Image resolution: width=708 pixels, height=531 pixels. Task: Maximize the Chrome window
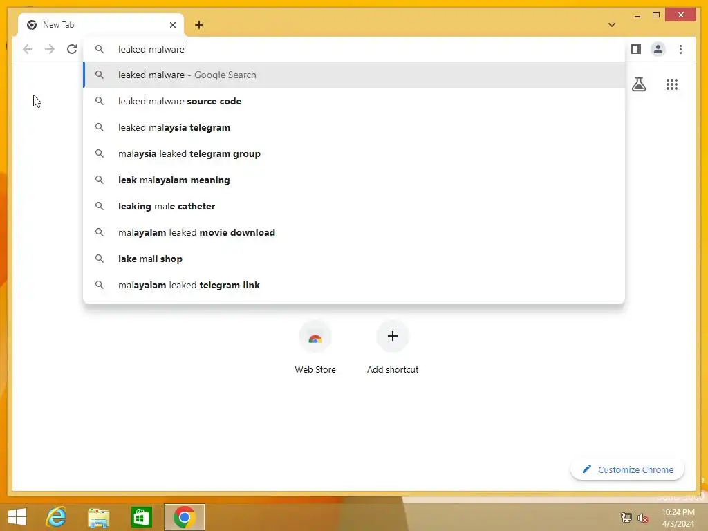pyautogui.click(x=656, y=15)
